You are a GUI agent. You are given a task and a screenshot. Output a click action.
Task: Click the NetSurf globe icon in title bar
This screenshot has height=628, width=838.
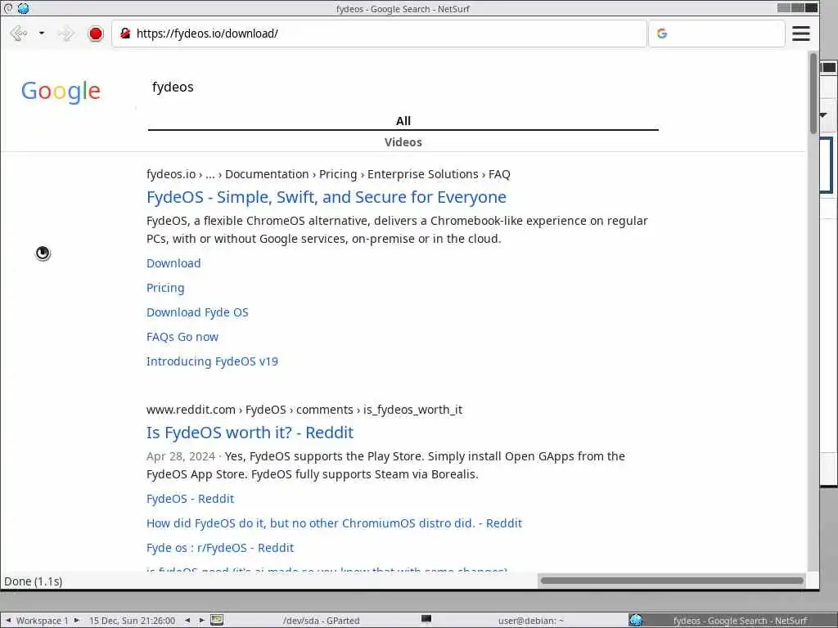23,8
